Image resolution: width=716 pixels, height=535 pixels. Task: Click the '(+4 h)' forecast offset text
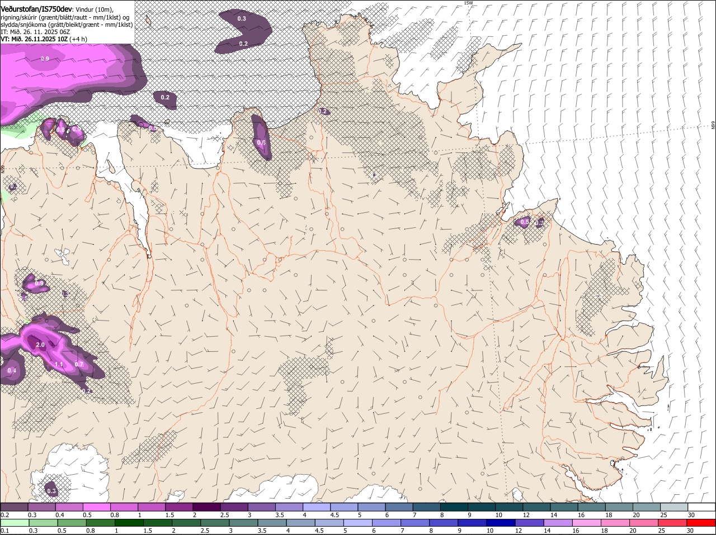pyautogui.click(x=78, y=39)
